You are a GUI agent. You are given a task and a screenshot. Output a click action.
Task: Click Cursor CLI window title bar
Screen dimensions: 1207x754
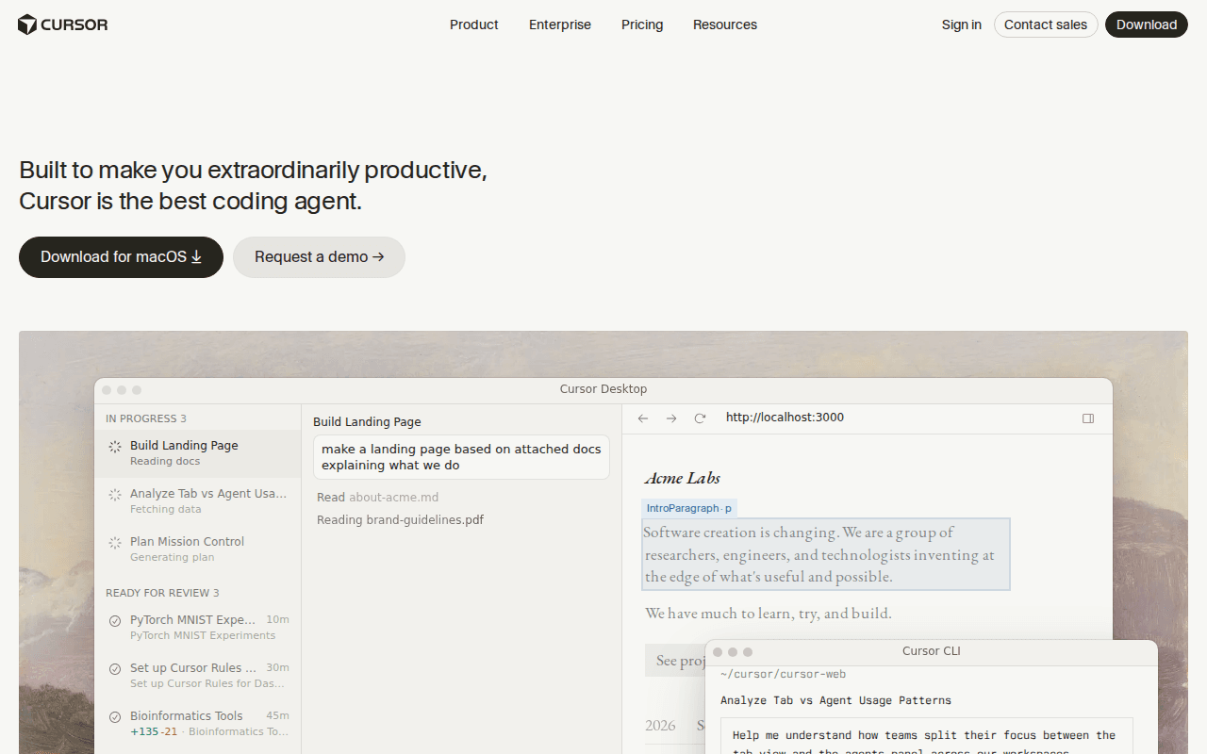(932, 651)
